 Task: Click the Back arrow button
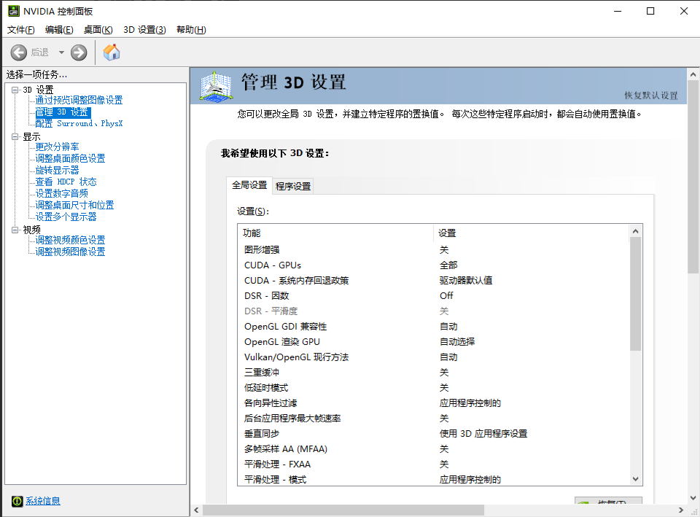coord(19,53)
